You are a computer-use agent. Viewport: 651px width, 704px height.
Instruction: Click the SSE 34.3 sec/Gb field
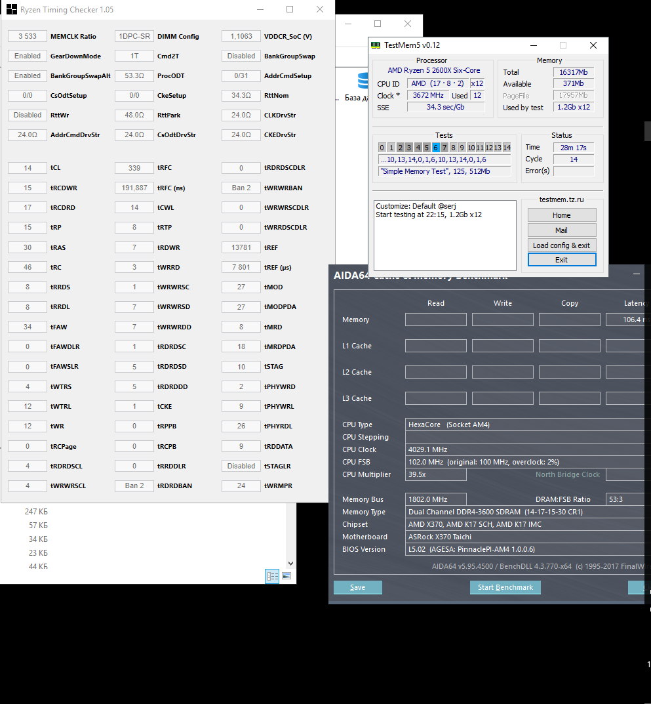tap(446, 107)
